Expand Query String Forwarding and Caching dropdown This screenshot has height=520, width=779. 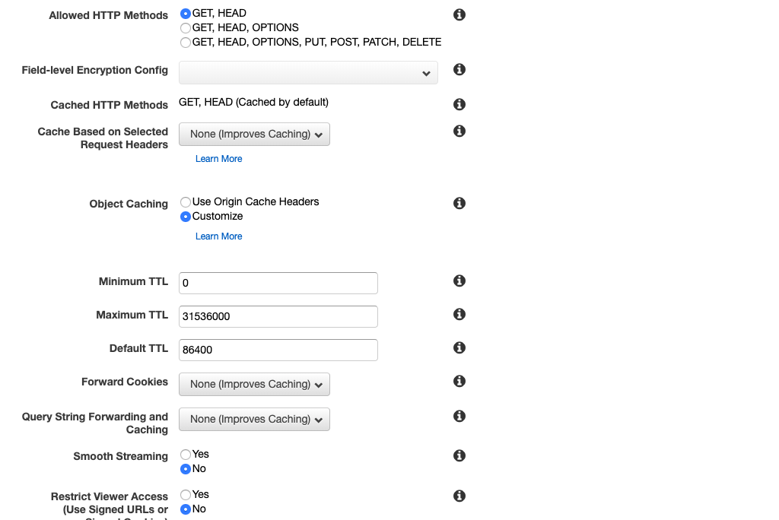[254, 420]
